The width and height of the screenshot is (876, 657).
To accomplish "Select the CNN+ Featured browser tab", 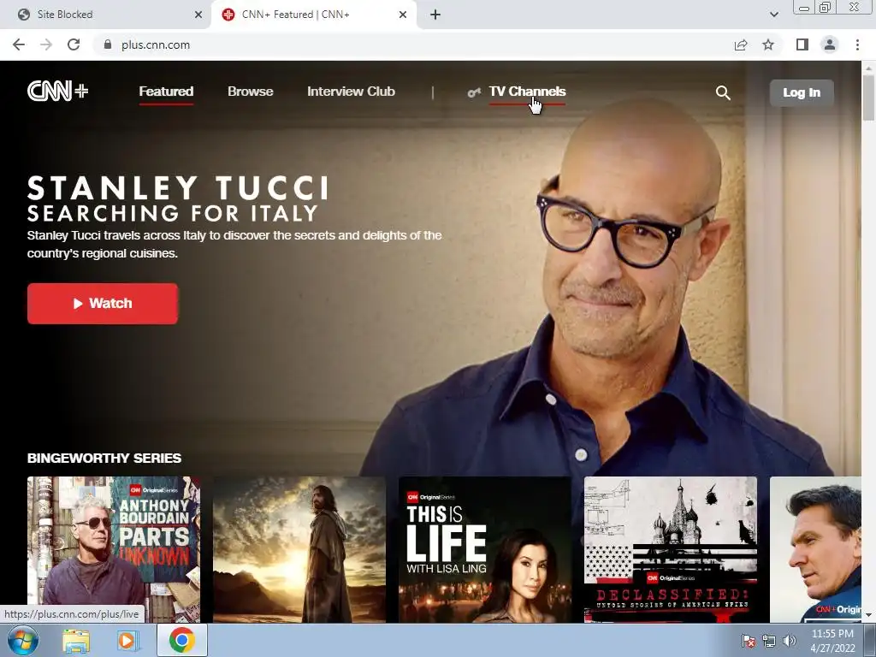I will click(x=315, y=15).
